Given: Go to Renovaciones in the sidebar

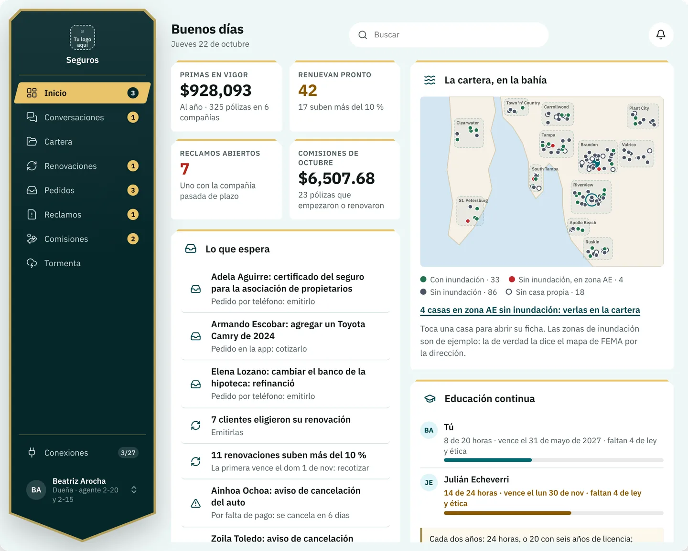Looking at the screenshot, I should pyautogui.click(x=83, y=166).
